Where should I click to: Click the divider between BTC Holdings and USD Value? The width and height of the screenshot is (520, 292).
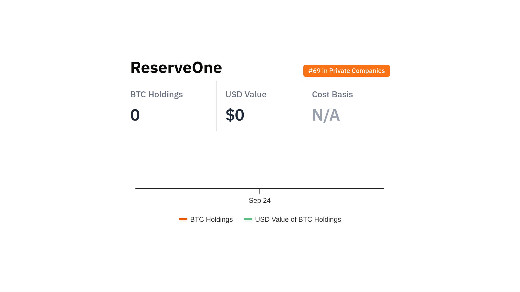pos(216,106)
